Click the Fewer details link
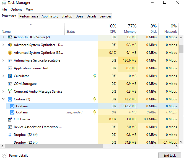 point(19,156)
